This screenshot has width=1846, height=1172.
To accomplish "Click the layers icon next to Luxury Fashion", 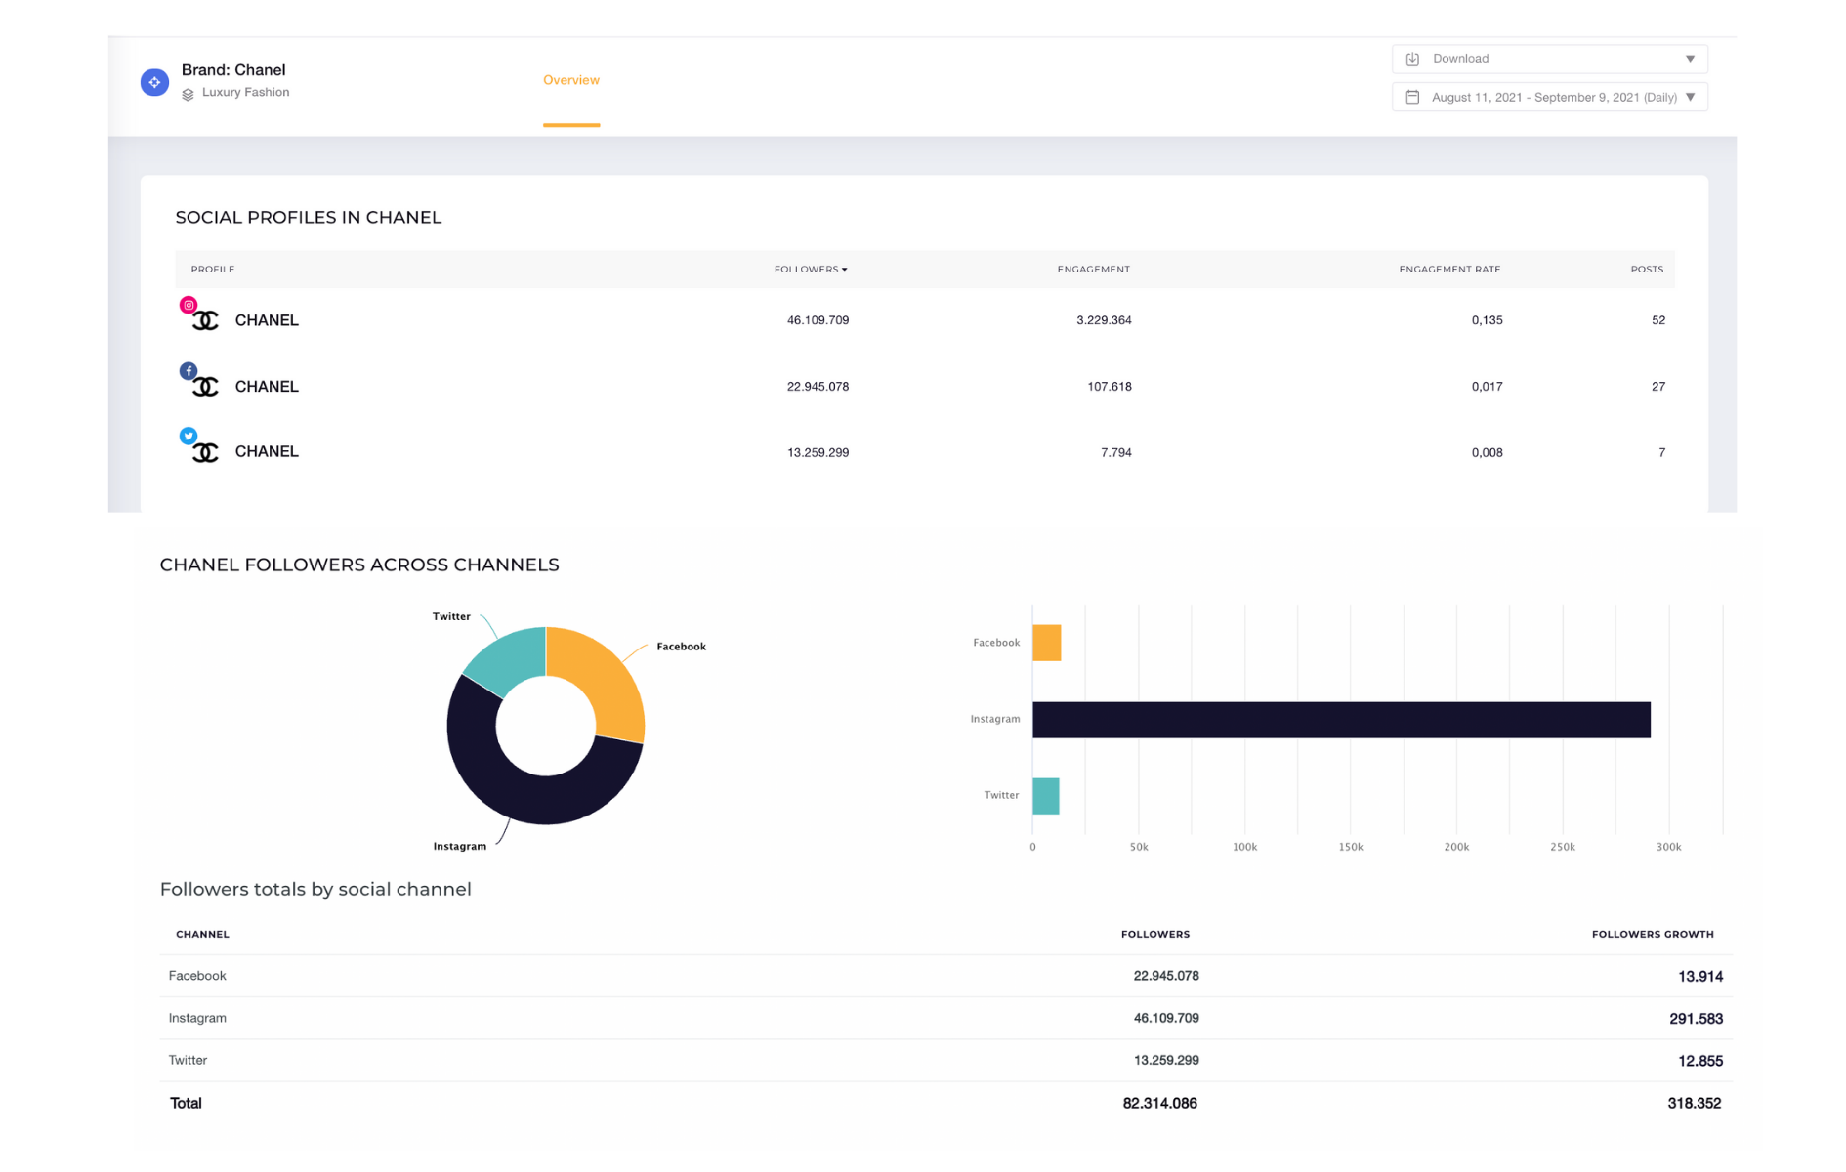I will tap(188, 94).
